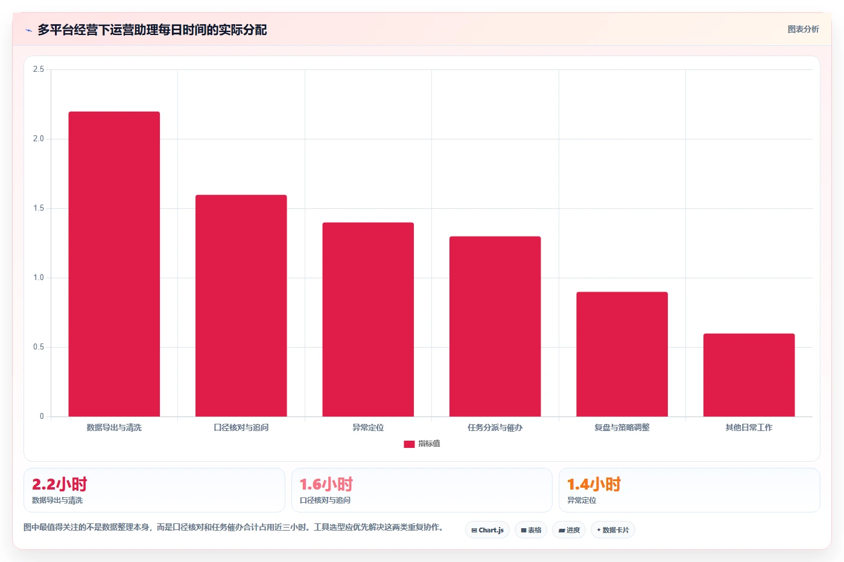Click the y-axis value 2.0
The height and width of the screenshot is (562, 844).
pyautogui.click(x=39, y=139)
